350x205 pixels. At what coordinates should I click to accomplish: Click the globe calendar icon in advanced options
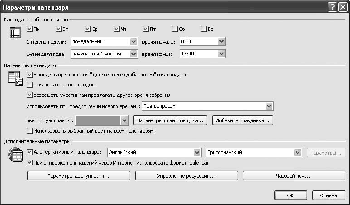[x=15, y=155]
